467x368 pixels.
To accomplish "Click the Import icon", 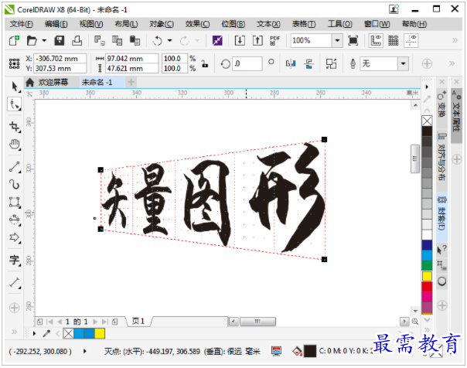I will pos(240,40).
